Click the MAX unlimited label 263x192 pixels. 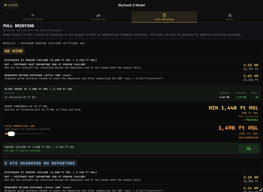click(248, 116)
